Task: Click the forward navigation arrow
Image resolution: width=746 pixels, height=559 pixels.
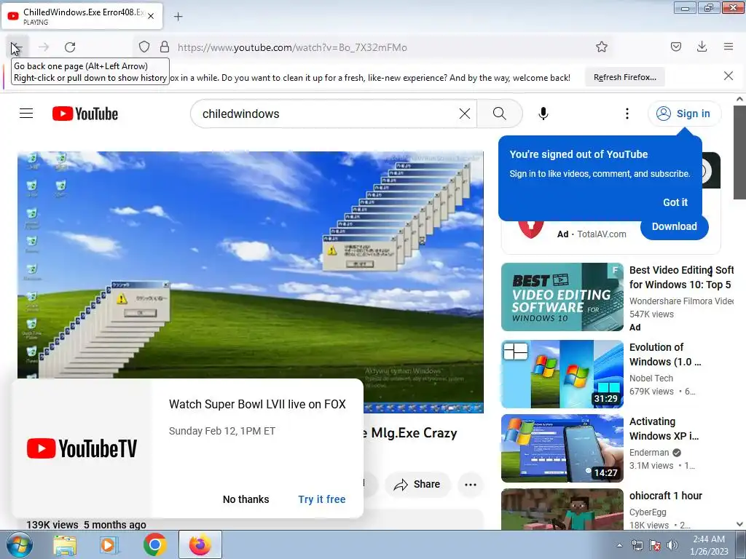Action: (x=44, y=47)
